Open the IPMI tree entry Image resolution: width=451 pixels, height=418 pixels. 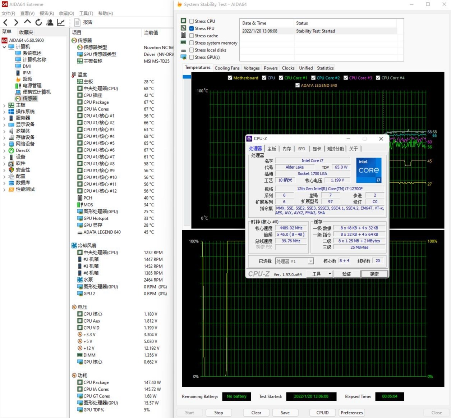27,73
